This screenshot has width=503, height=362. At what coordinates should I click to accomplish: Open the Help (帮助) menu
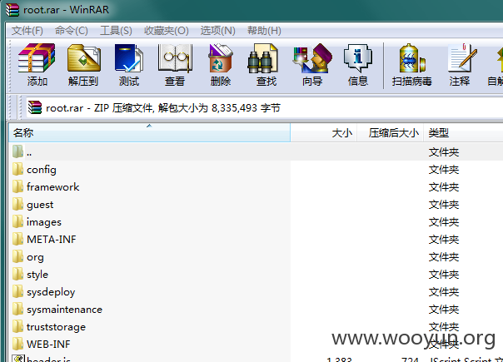[x=264, y=31]
